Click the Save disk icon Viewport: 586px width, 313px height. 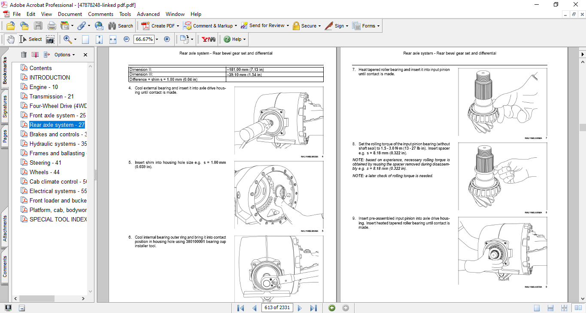click(x=38, y=26)
